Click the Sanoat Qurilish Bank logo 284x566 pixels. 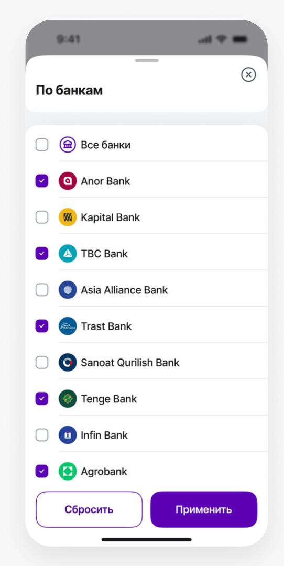68,363
